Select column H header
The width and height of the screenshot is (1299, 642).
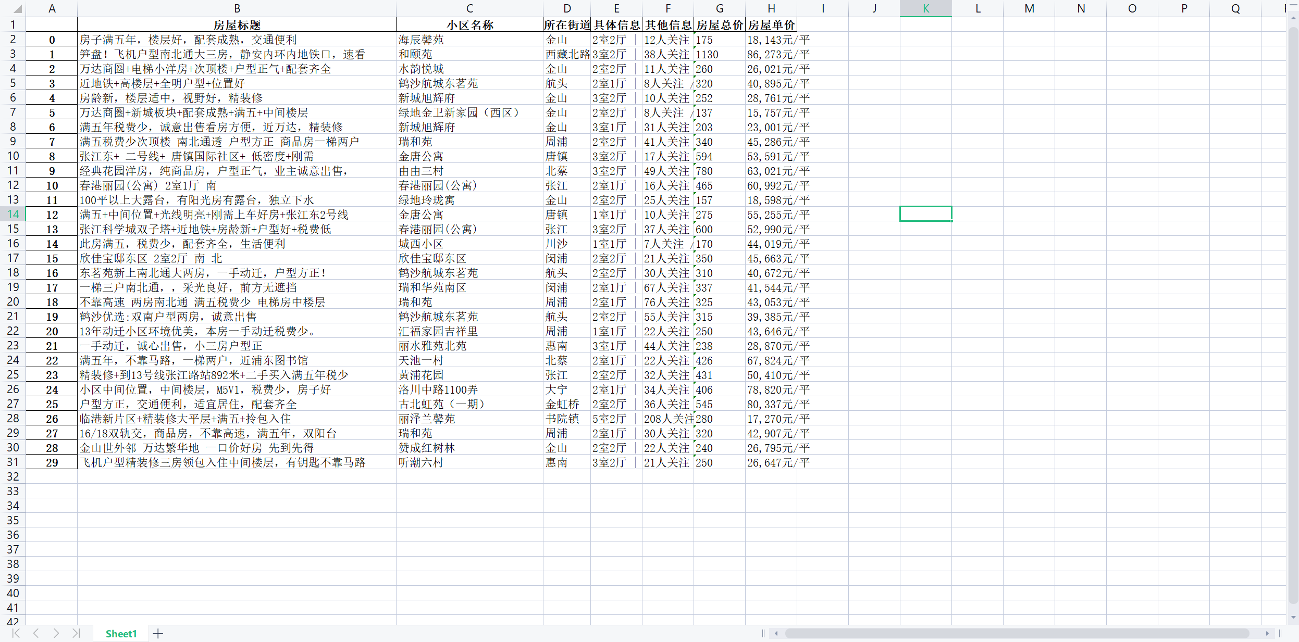[771, 8]
